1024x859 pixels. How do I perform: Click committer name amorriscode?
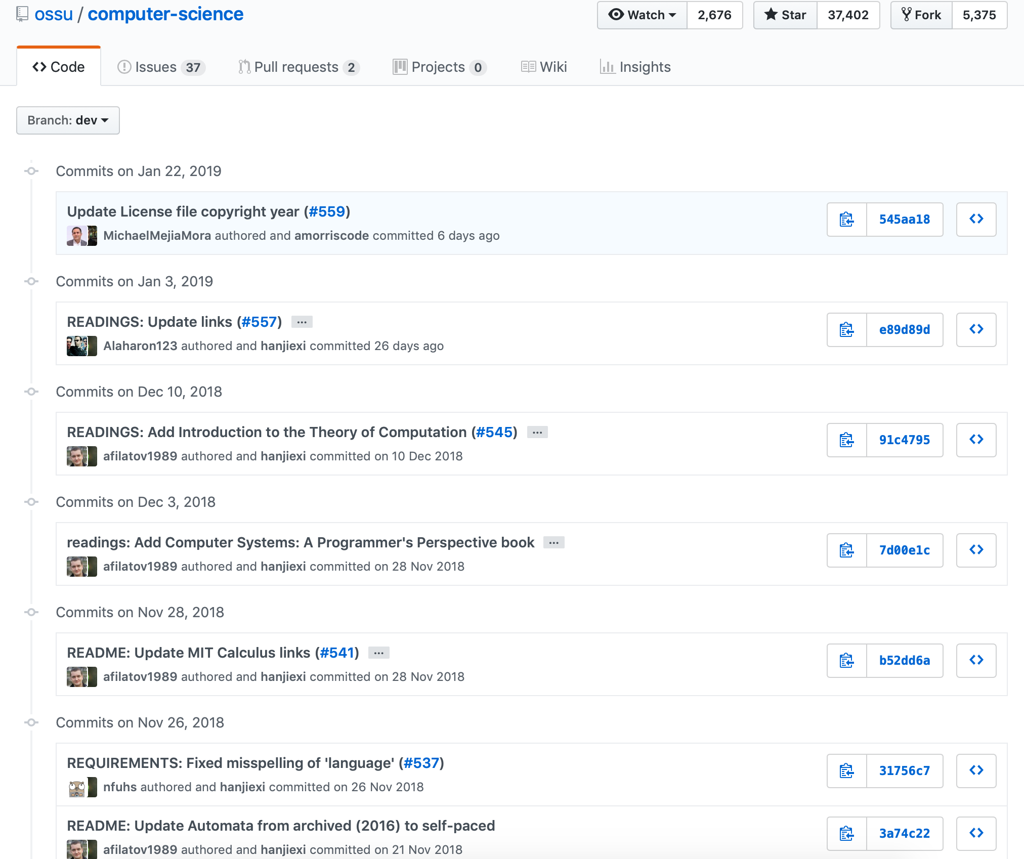pos(332,236)
